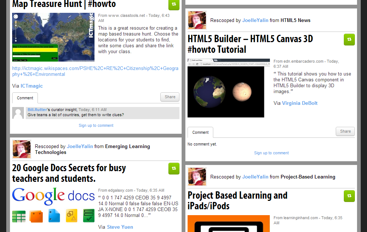Open the Earth and Mars canvas thumbnail
This screenshot has height=232, width=367.
(x=228, y=88)
